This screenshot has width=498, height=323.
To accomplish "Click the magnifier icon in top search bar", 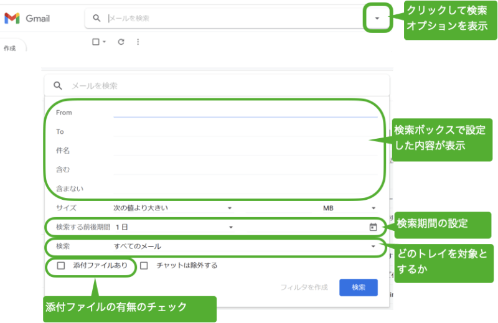I will point(96,19).
